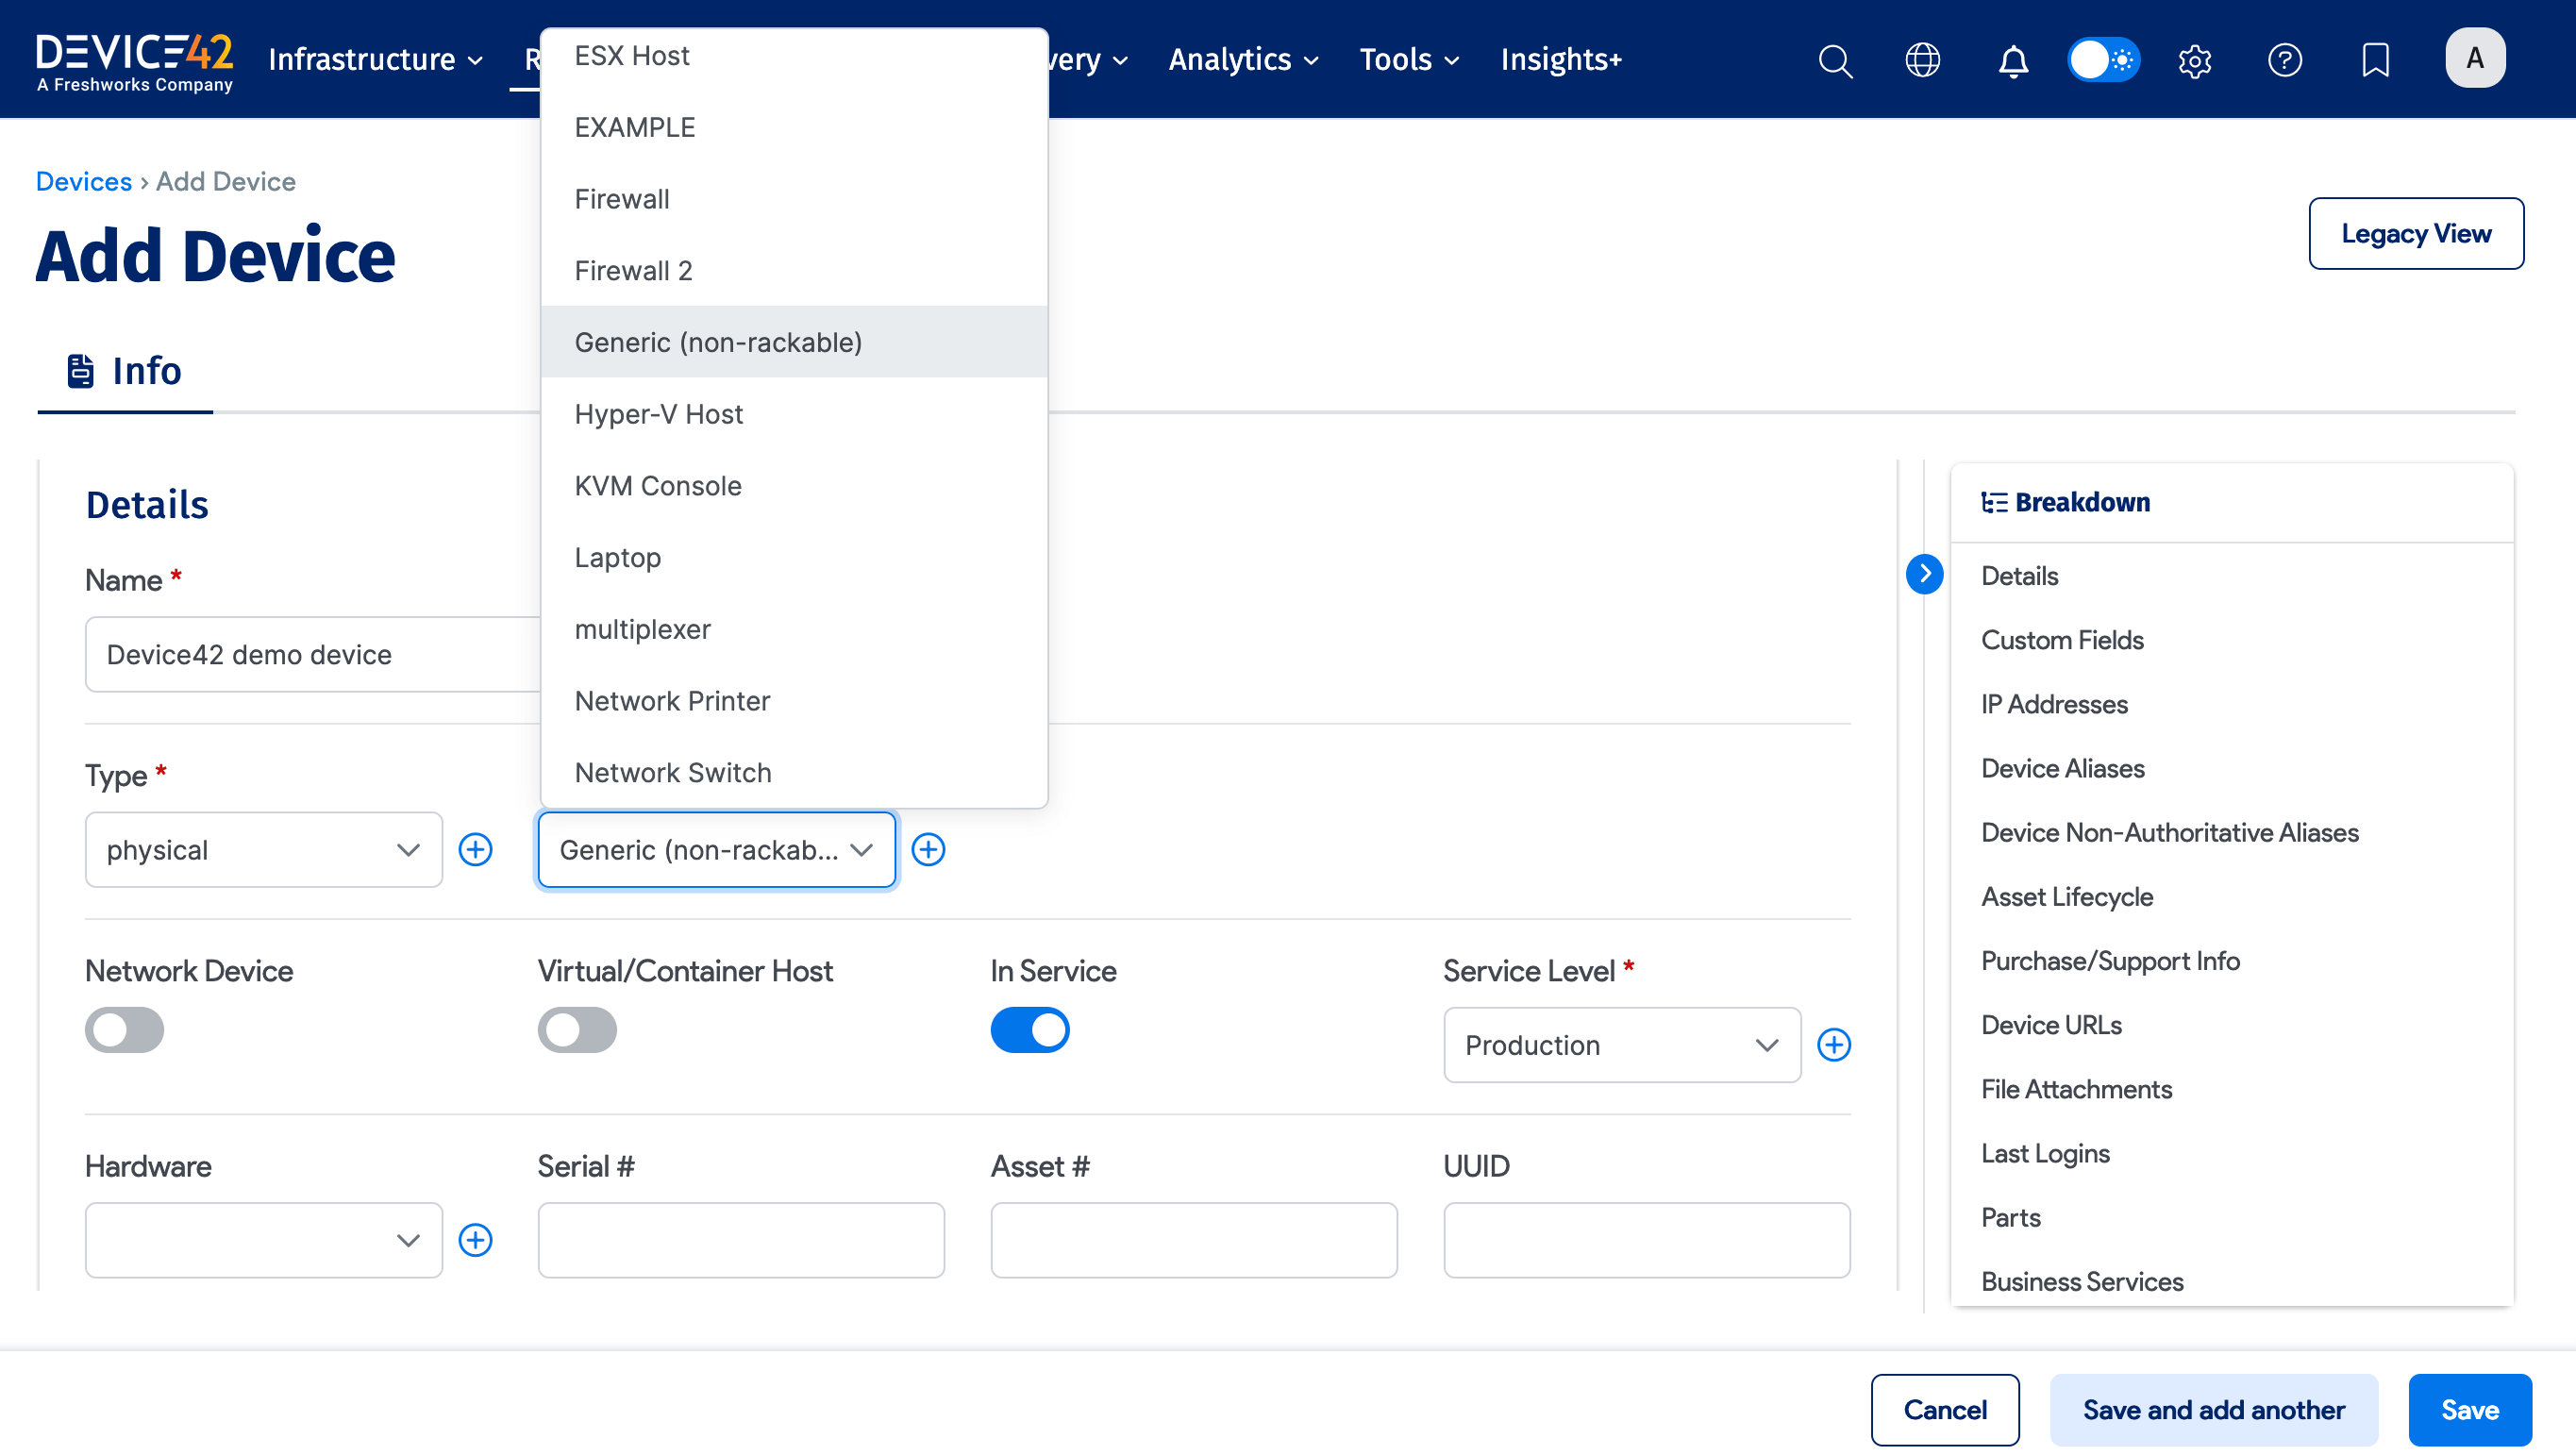The height and width of the screenshot is (1455, 2576).
Task: Expand the Production Service Level dropdown
Action: tap(1621, 1045)
